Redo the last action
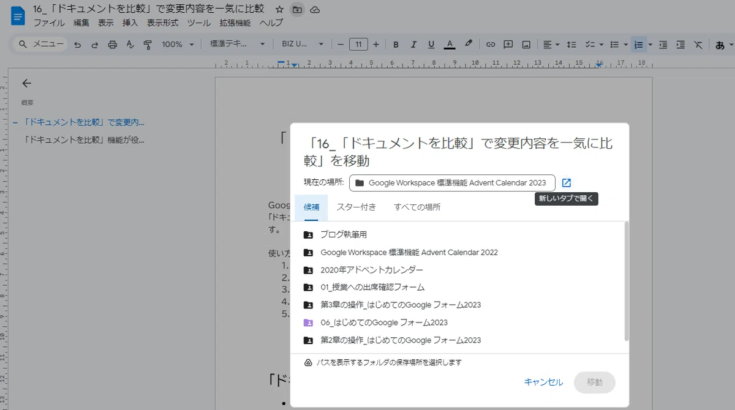Screen dimensions: 735x410 pos(95,45)
